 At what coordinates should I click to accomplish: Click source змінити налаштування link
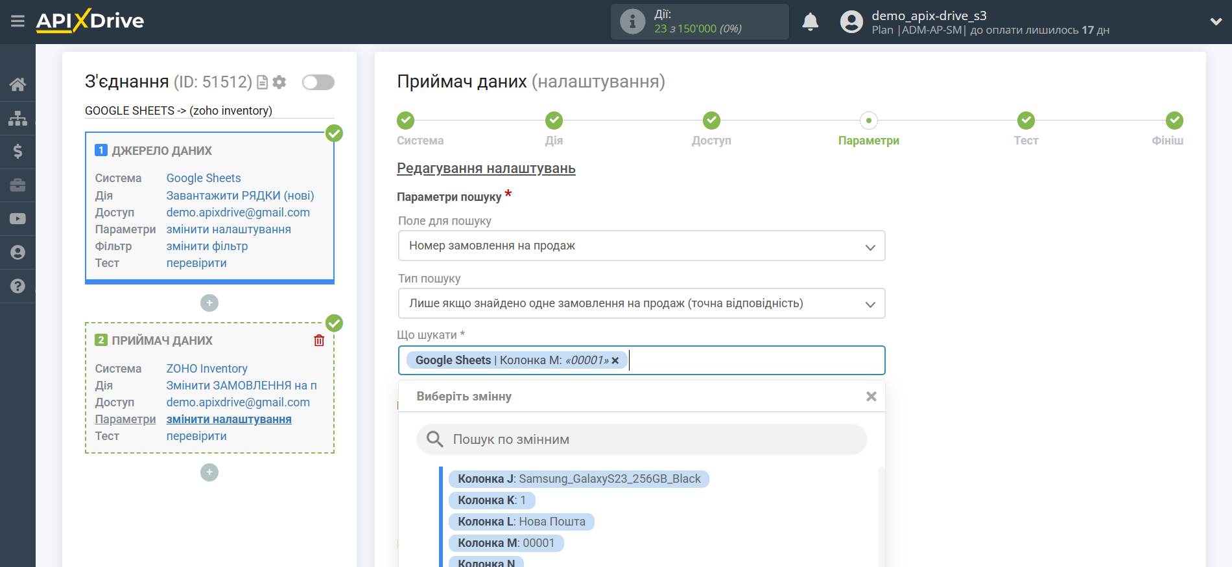point(229,229)
